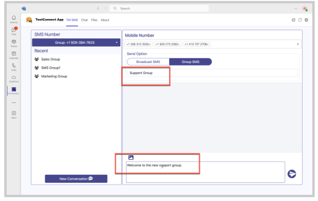This screenshot has height=201, width=318.
Task: Go to Teams in the left rail
Action: 14,43
